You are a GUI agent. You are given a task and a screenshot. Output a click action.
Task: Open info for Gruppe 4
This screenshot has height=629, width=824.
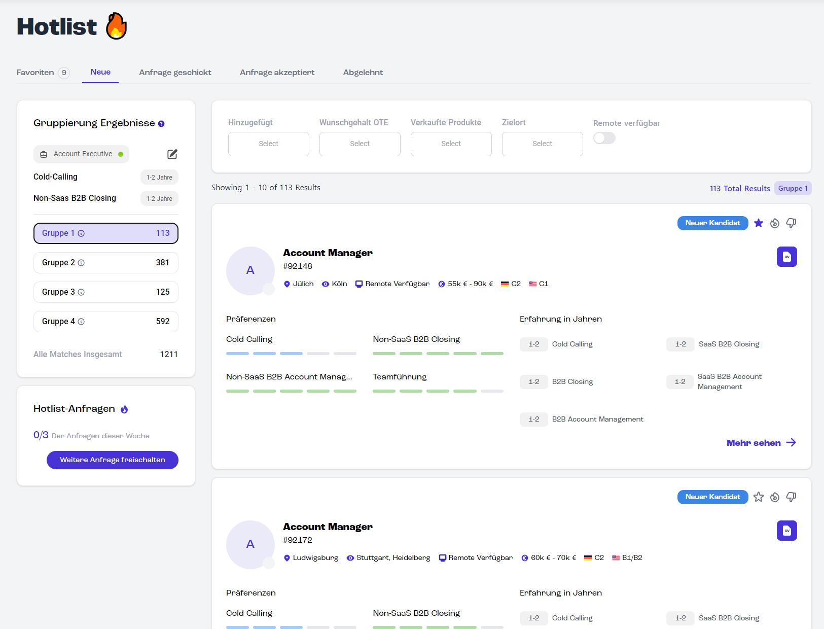click(81, 322)
